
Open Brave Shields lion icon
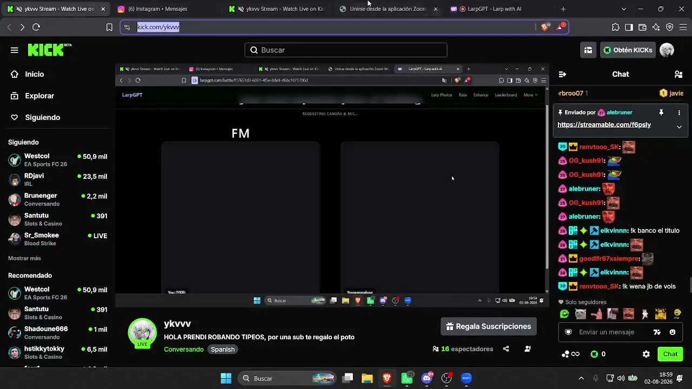click(x=545, y=27)
